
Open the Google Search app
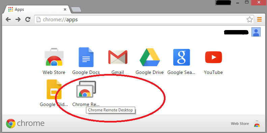point(181,57)
